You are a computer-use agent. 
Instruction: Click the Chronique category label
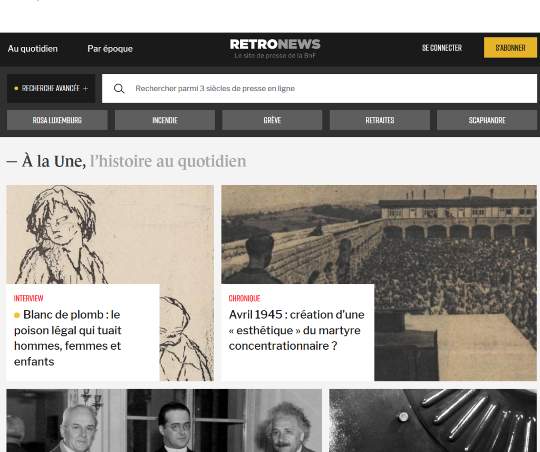[244, 299]
